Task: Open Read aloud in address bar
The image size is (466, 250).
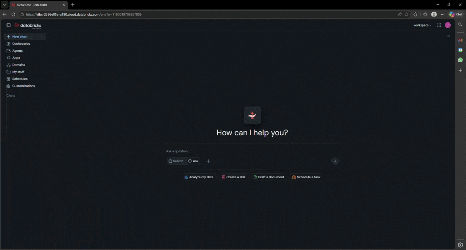Action: coord(400,15)
